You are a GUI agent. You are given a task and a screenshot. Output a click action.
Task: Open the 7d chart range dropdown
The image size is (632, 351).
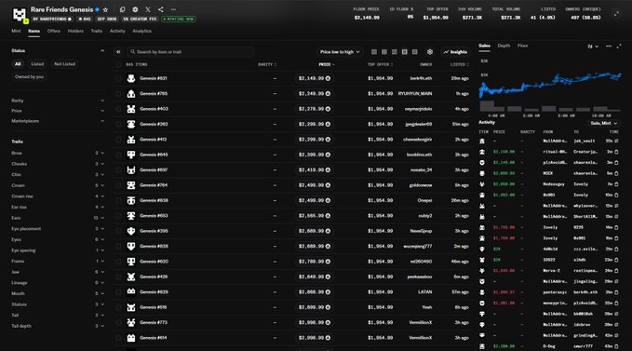pos(593,47)
